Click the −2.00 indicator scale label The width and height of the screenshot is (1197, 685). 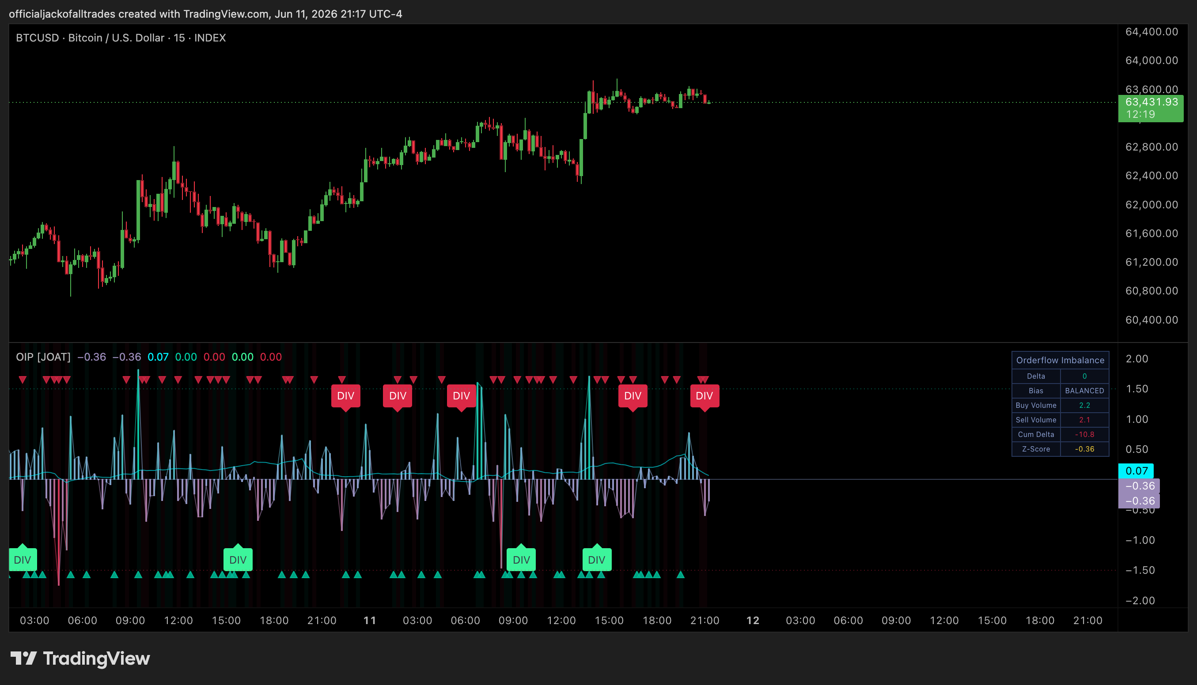click(1140, 601)
